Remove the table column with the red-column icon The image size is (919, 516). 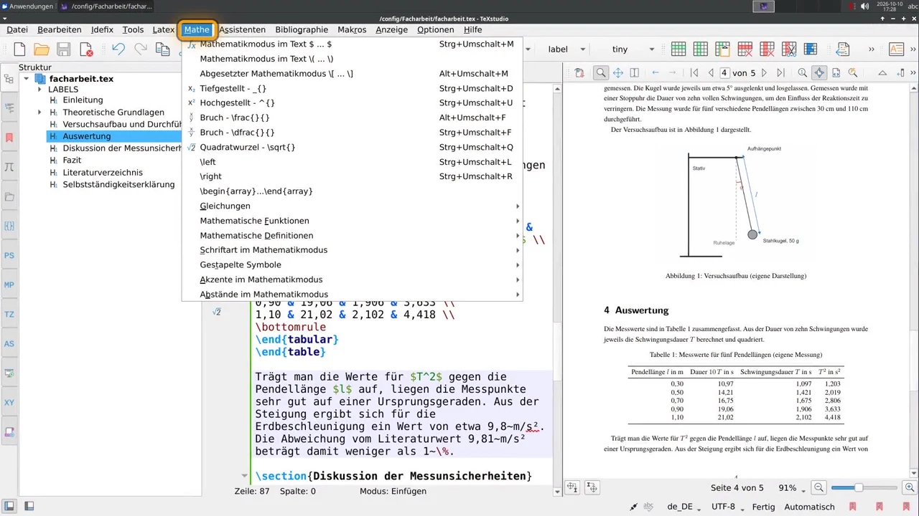(768, 49)
